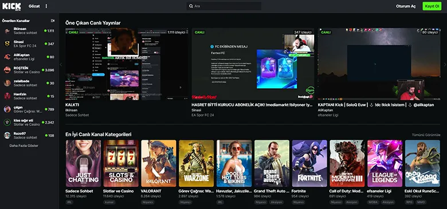Open Fortnite category cover

coord(309,163)
